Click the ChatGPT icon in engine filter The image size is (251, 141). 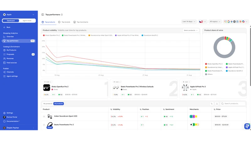pyautogui.click(x=234, y=22)
